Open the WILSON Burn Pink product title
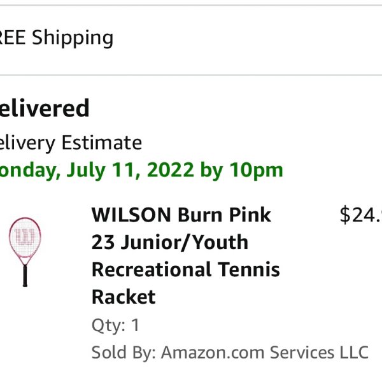This screenshot has width=382, height=382. tap(185, 256)
